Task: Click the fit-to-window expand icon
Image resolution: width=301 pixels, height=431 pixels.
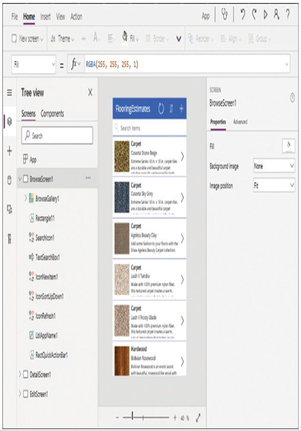Action: (198, 417)
